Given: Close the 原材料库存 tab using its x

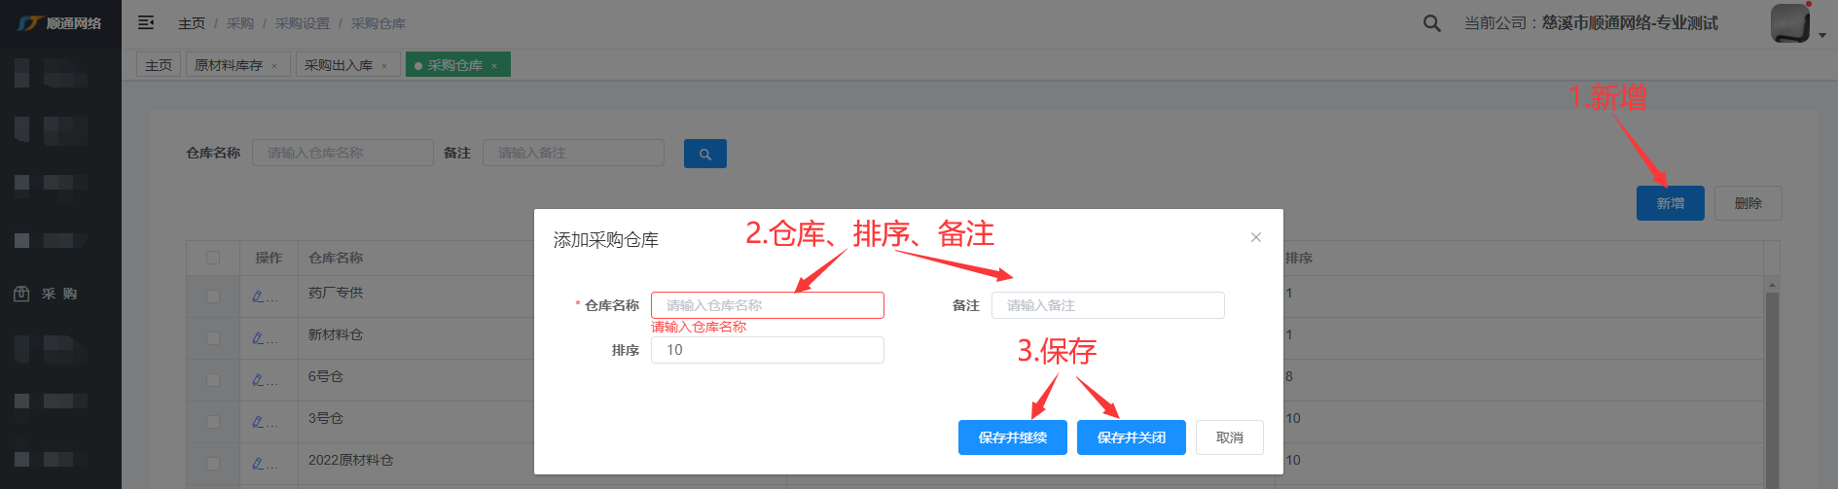Looking at the screenshot, I should (274, 66).
